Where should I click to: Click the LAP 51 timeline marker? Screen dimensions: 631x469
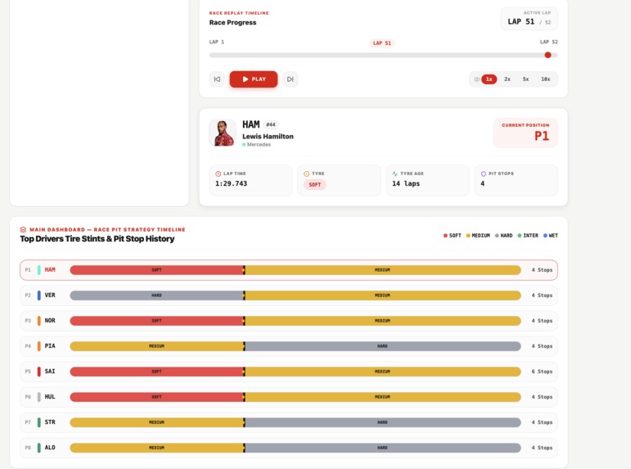[x=382, y=43]
